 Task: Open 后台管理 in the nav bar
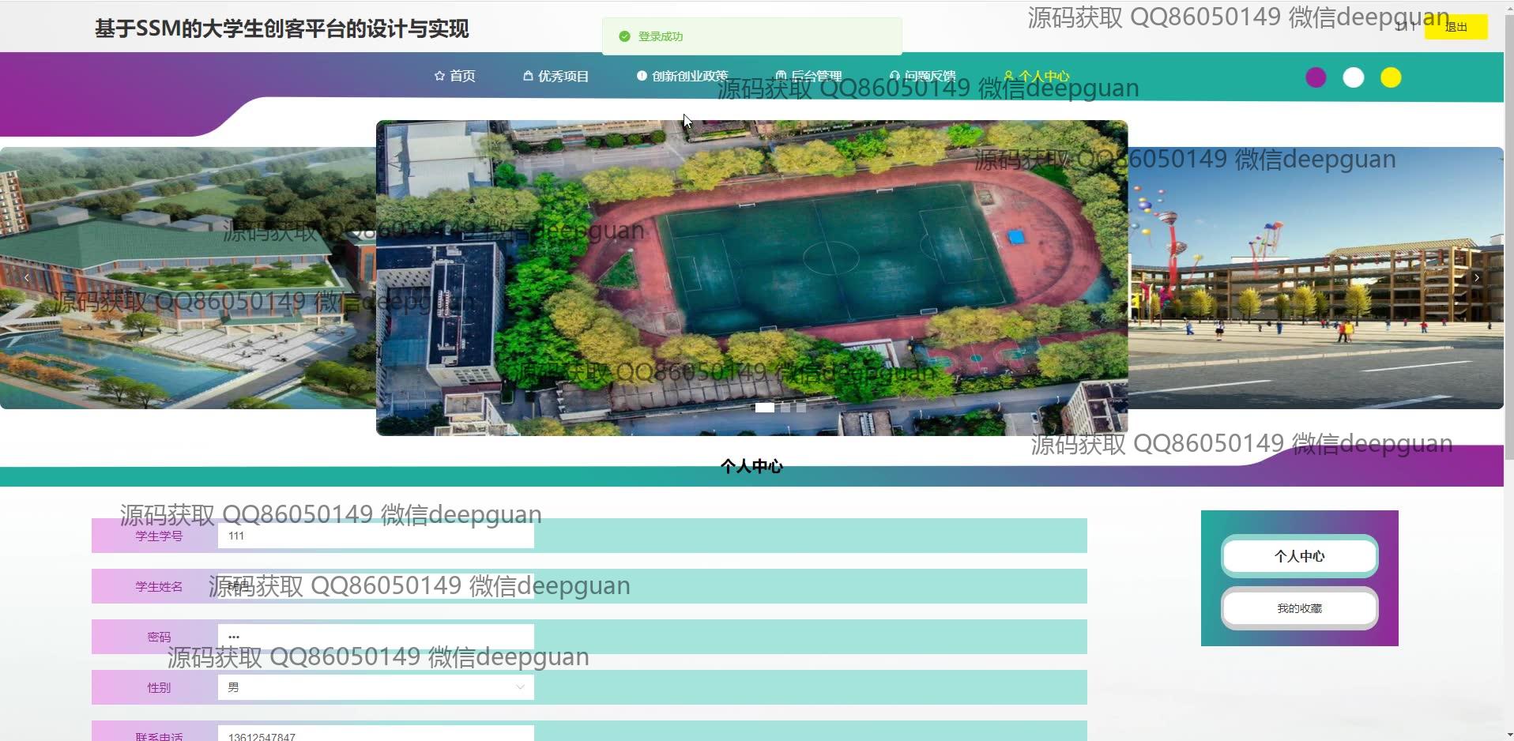pyautogui.click(x=808, y=76)
